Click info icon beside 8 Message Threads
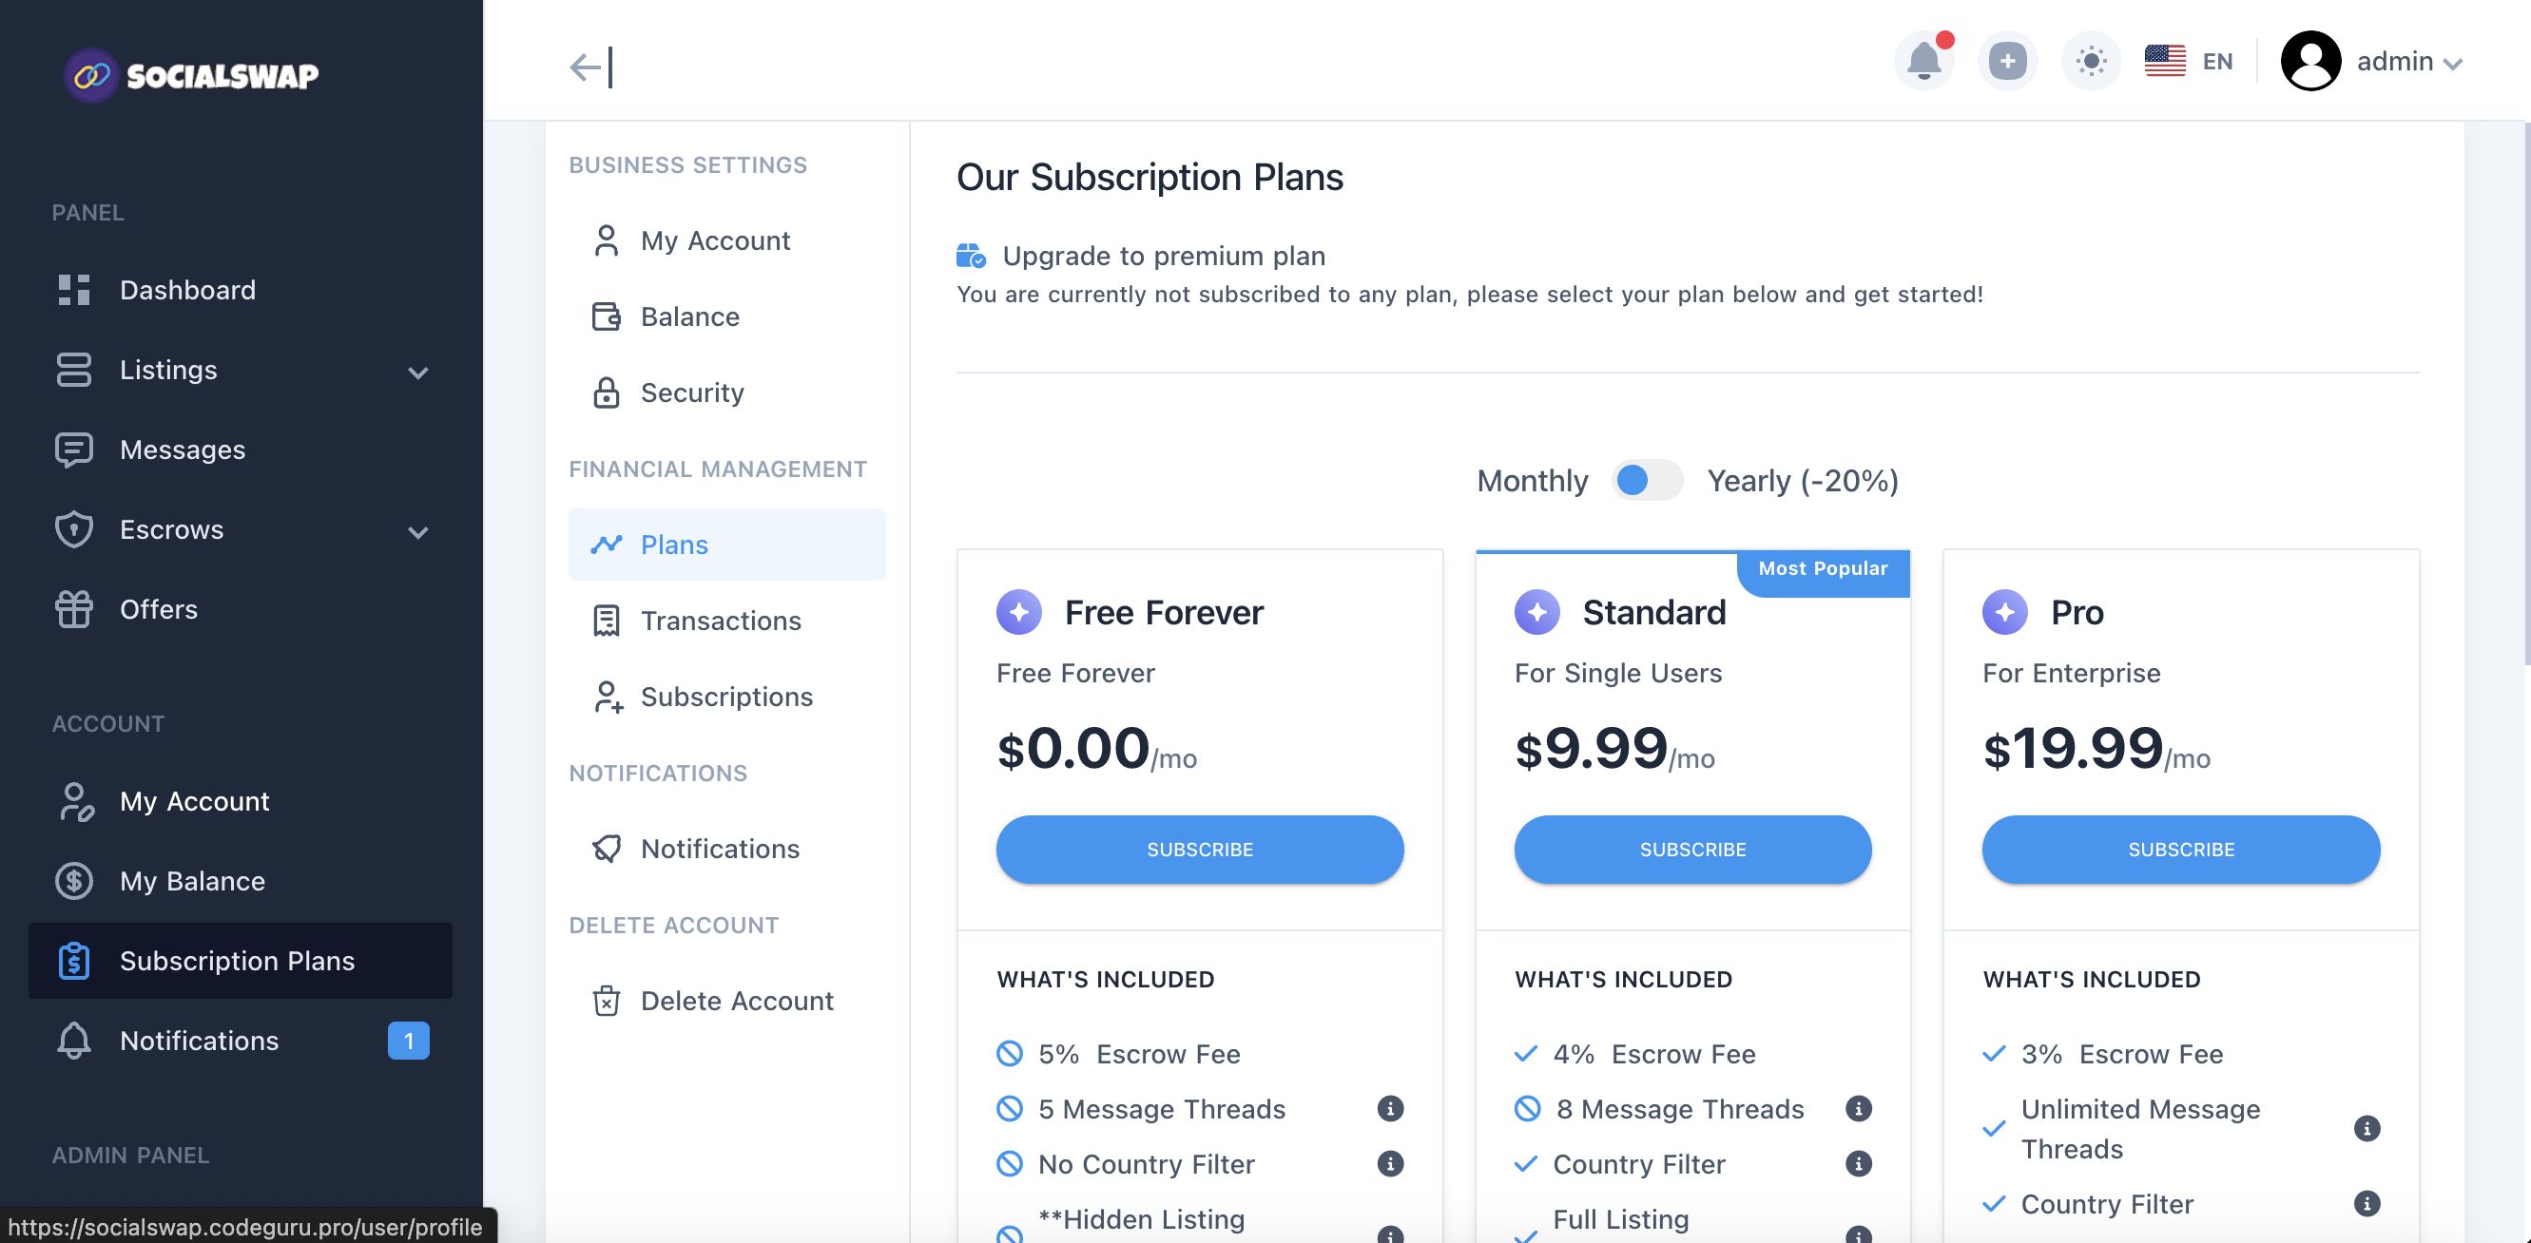Viewport: 2531px width, 1243px height. (x=1857, y=1108)
